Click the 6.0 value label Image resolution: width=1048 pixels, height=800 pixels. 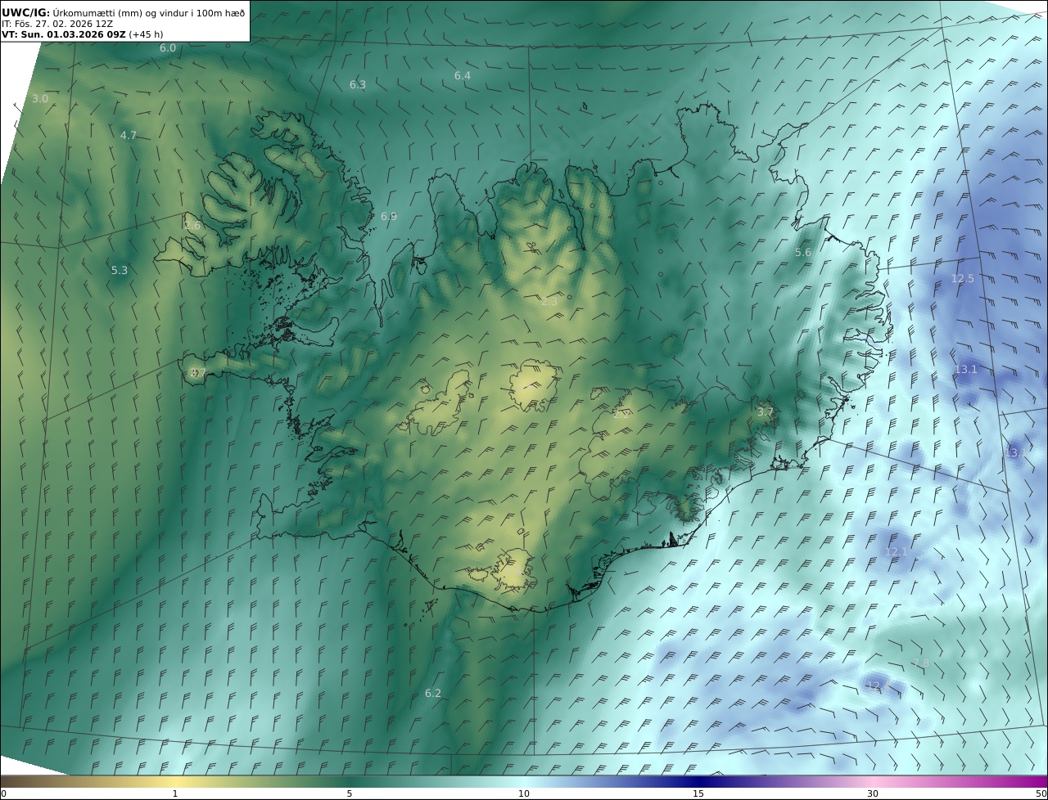(x=168, y=48)
